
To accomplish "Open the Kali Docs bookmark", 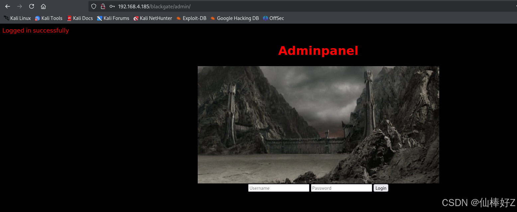I will (x=80, y=18).
